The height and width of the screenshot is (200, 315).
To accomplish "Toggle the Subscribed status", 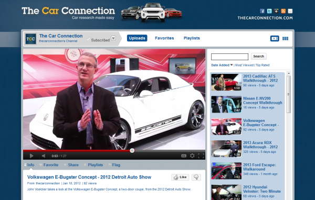I will pos(99,40).
